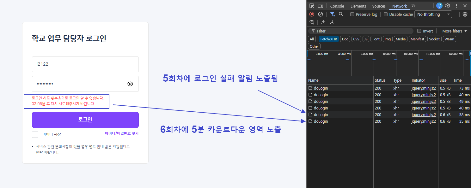Filter requests by Socket type

(434, 39)
